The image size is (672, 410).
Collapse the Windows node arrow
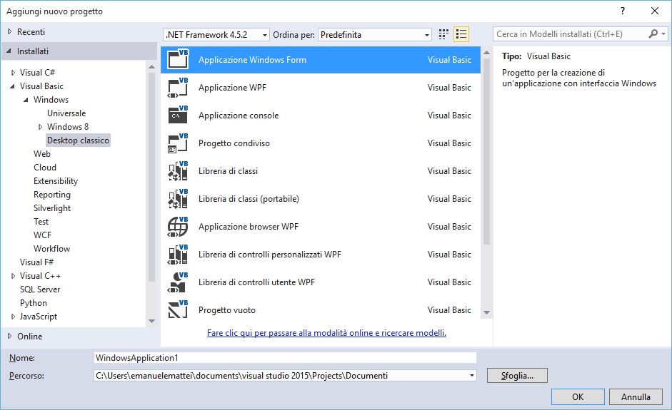[26, 100]
